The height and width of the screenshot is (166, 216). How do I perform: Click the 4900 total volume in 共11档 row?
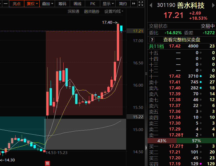pyautogui.click(x=193, y=46)
